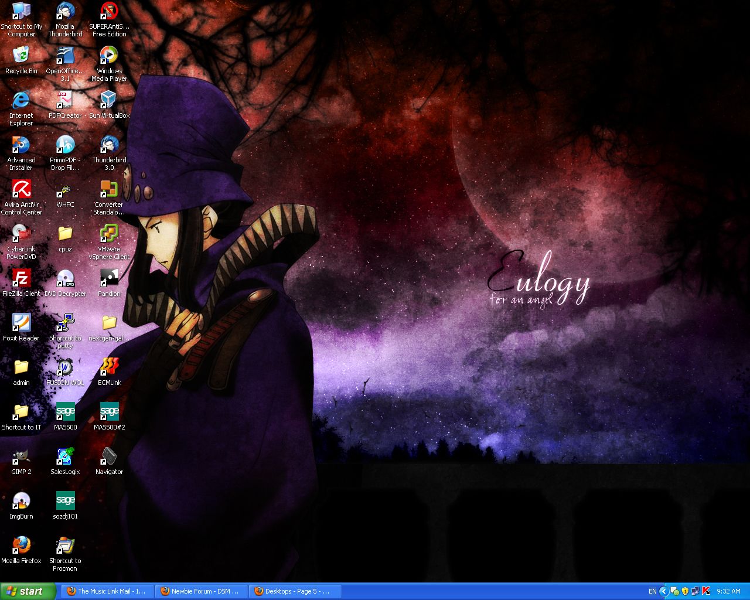
Task: Click the nextgen-gal folder icon
Action: coord(109,328)
